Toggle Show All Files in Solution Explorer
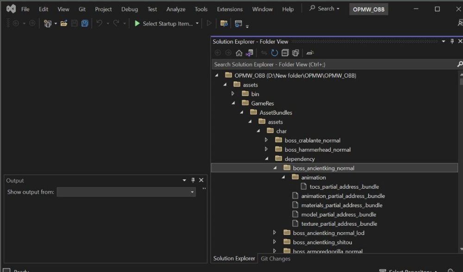Image resolution: width=463 pixels, height=272 pixels. point(295,53)
